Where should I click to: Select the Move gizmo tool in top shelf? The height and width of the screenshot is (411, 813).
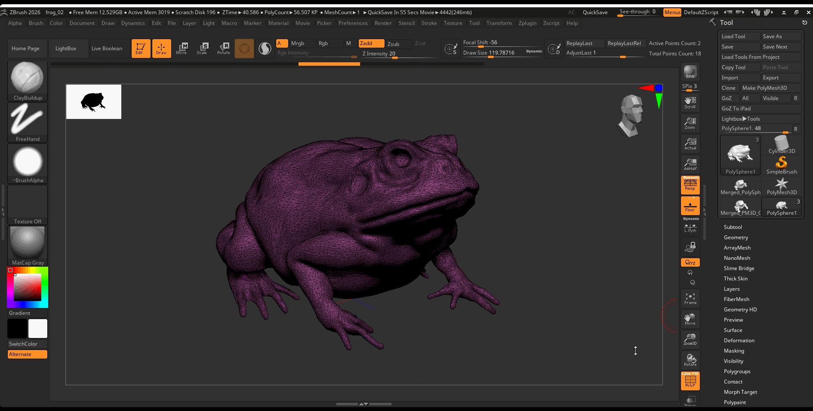coord(182,48)
